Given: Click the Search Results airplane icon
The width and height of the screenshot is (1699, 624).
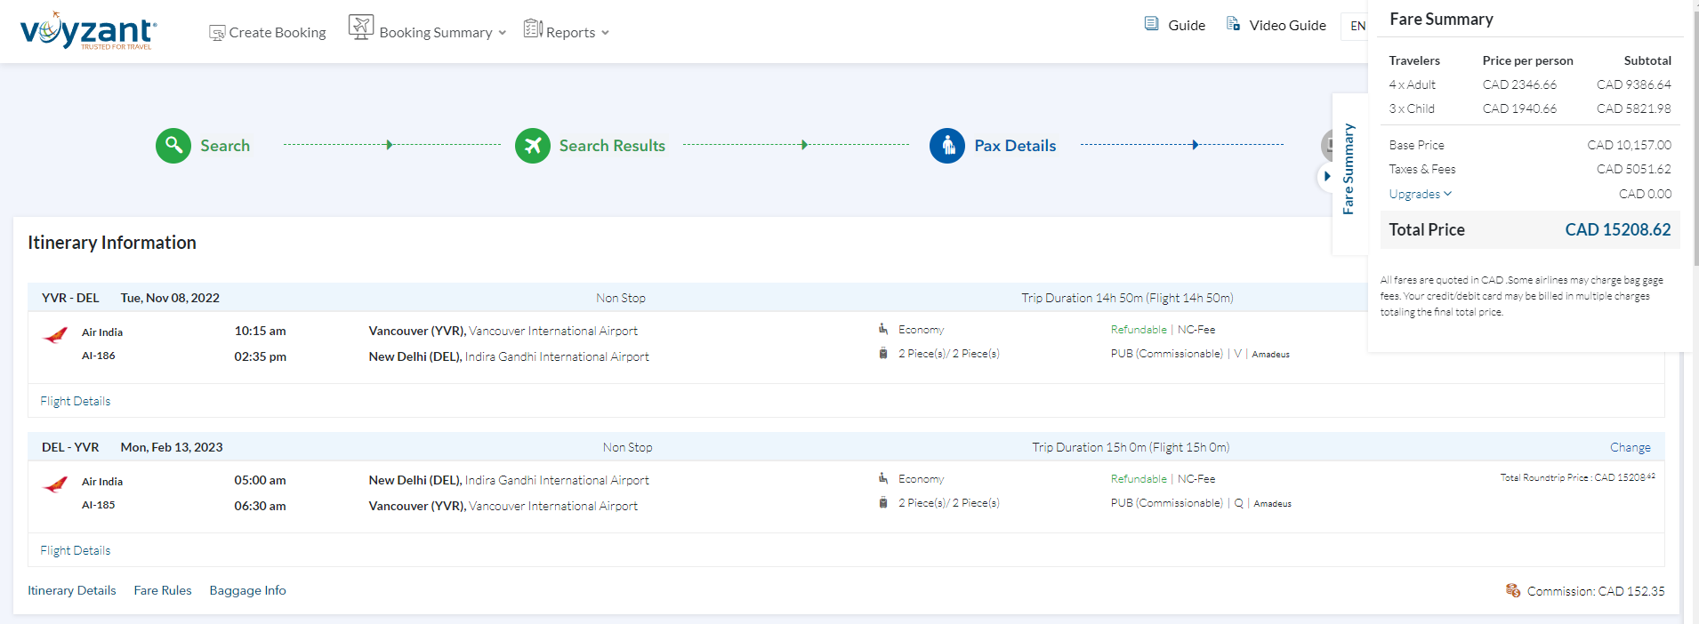Looking at the screenshot, I should [533, 146].
